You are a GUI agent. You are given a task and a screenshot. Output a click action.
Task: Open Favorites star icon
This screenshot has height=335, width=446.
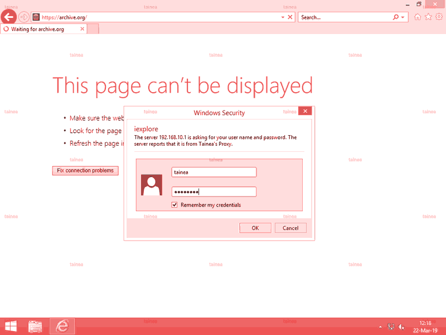(428, 17)
